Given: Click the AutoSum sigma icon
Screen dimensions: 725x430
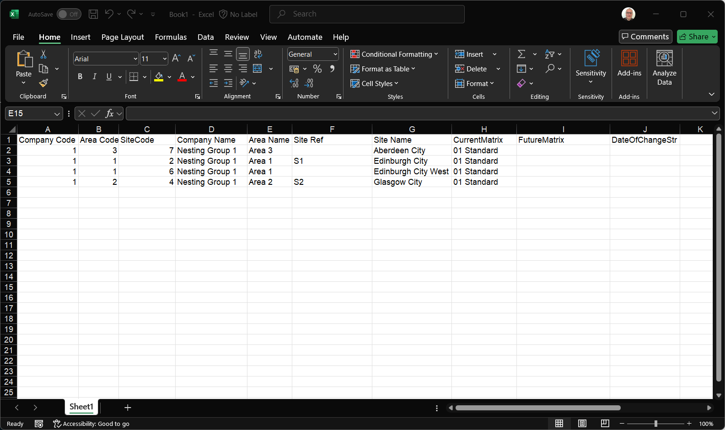Looking at the screenshot, I should 521,54.
